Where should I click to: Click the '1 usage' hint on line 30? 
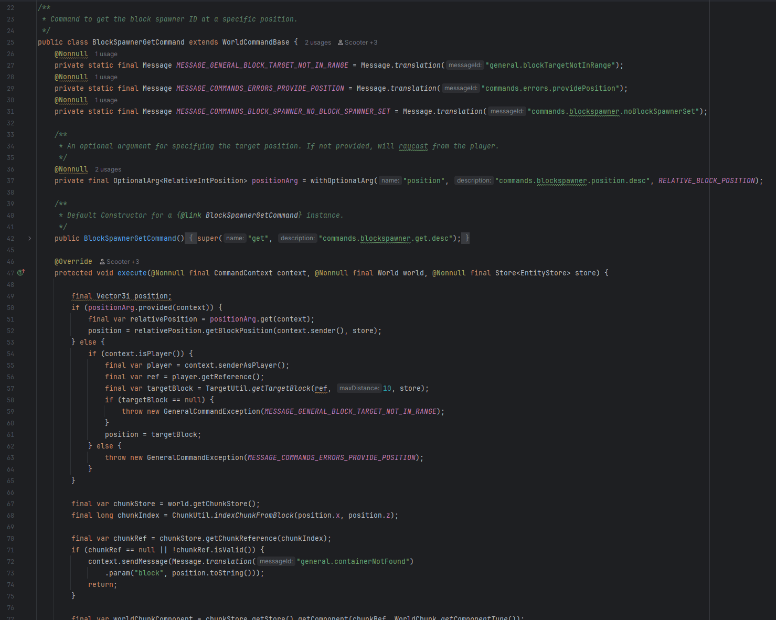coord(106,100)
